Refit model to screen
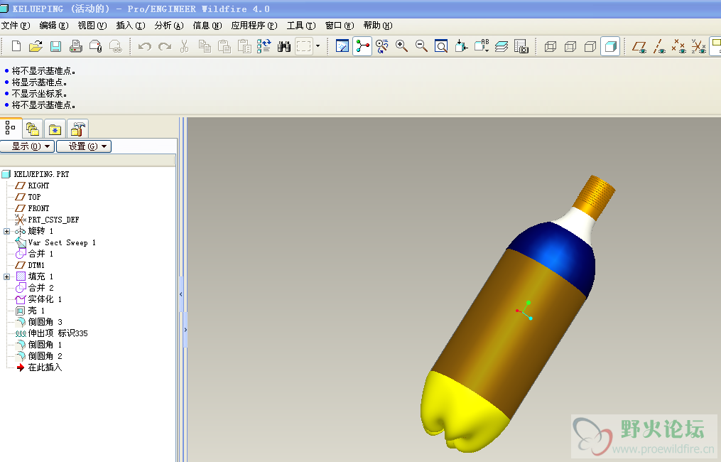This screenshot has width=721, height=462. pyautogui.click(x=441, y=46)
